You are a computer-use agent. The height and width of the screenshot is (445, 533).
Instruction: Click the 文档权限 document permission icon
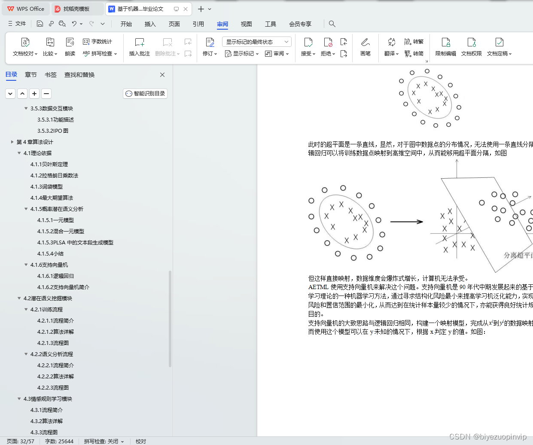point(472,42)
